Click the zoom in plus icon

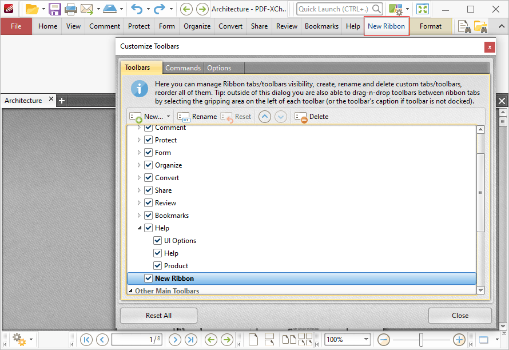pyautogui.click(x=459, y=340)
